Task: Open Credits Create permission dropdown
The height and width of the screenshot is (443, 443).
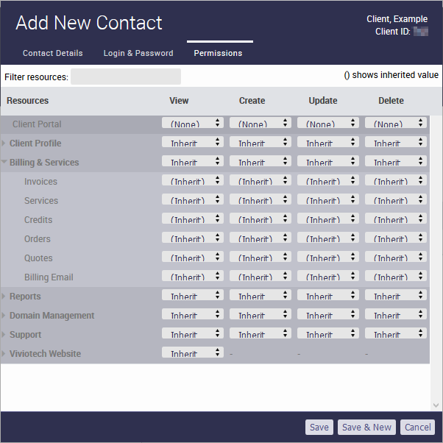Action: 261,219
